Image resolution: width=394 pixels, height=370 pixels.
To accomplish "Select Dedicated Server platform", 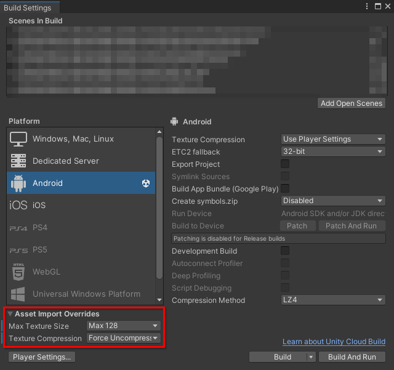I will click(x=81, y=161).
